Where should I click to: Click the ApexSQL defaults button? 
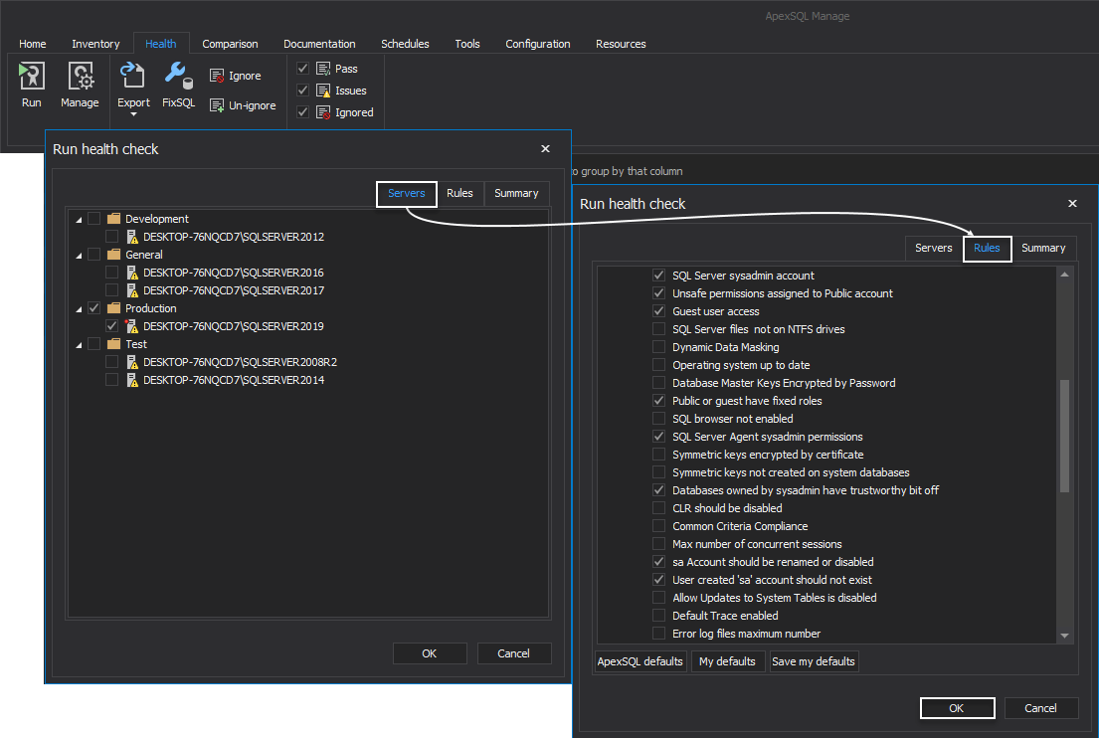pyautogui.click(x=640, y=660)
